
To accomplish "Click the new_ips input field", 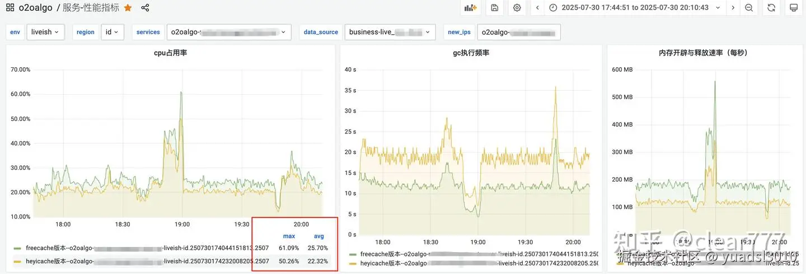I will pyautogui.click(x=519, y=32).
